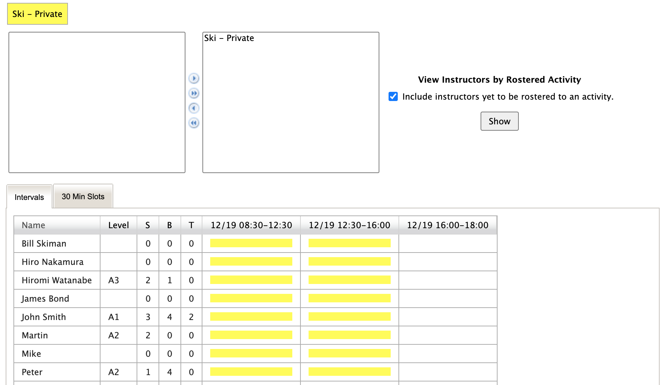Click the move selected right arrow icon
Viewport: 666px width, 385px height.
click(x=194, y=78)
